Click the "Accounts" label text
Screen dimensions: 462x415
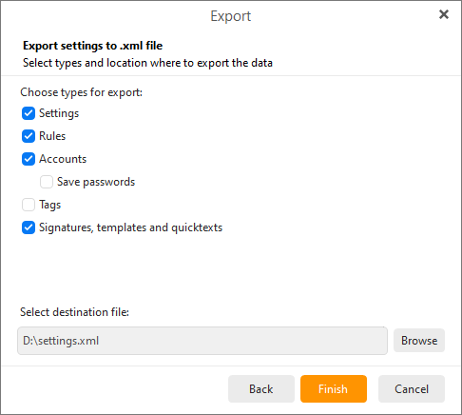pyautogui.click(x=63, y=159)
